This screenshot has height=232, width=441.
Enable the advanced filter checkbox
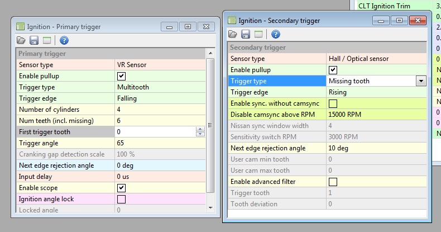(333, 182)
